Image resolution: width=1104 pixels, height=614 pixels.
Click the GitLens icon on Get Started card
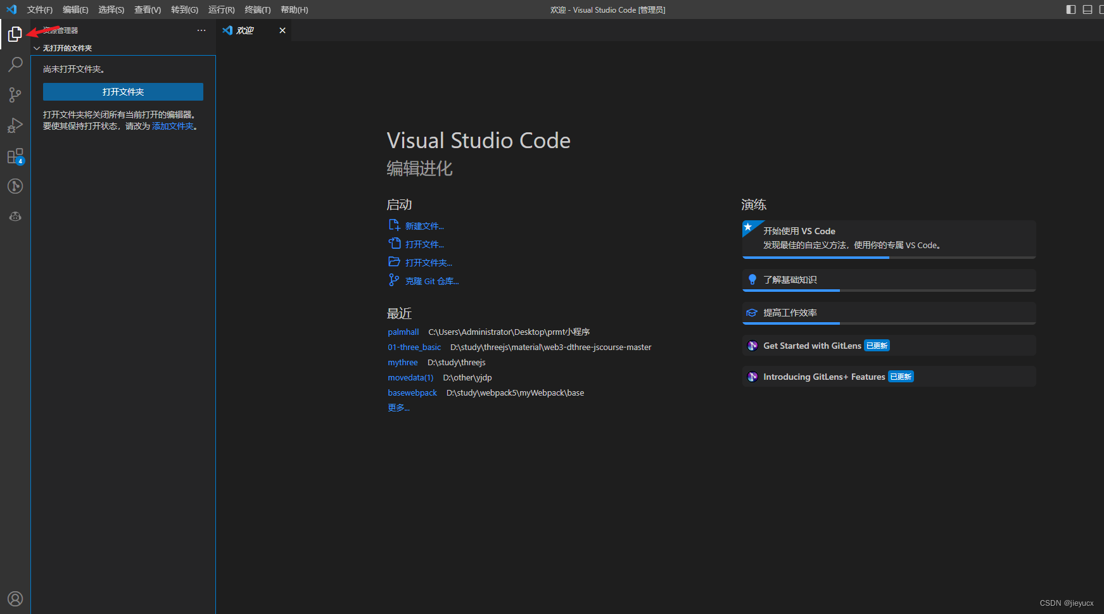752,346
